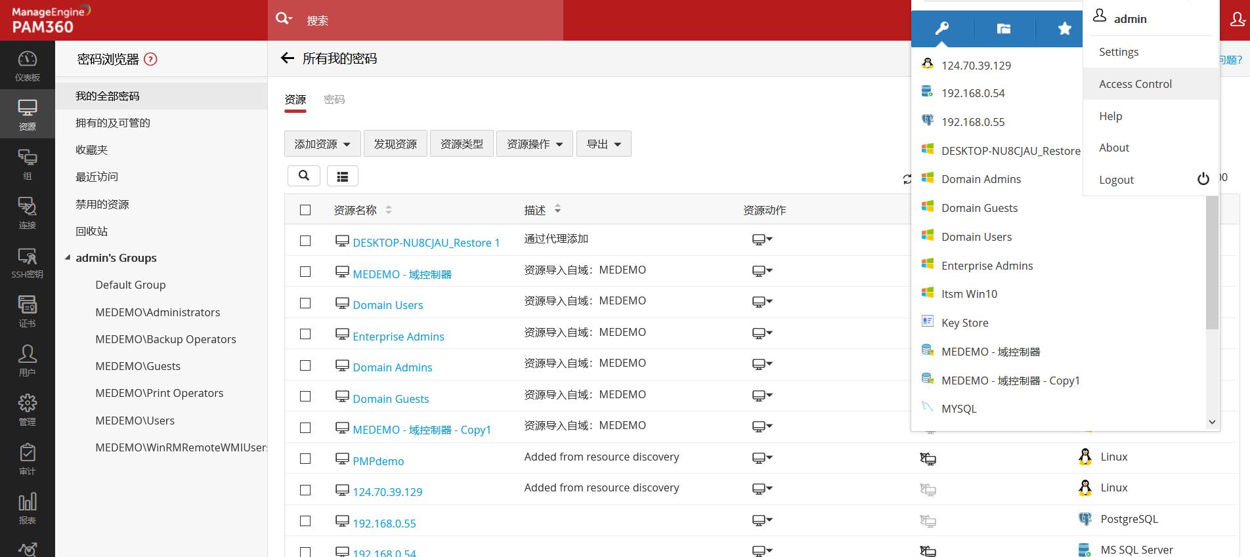Click the 发现资源 button
Viewport: 1250px width, 557px height.
point(395,144)
